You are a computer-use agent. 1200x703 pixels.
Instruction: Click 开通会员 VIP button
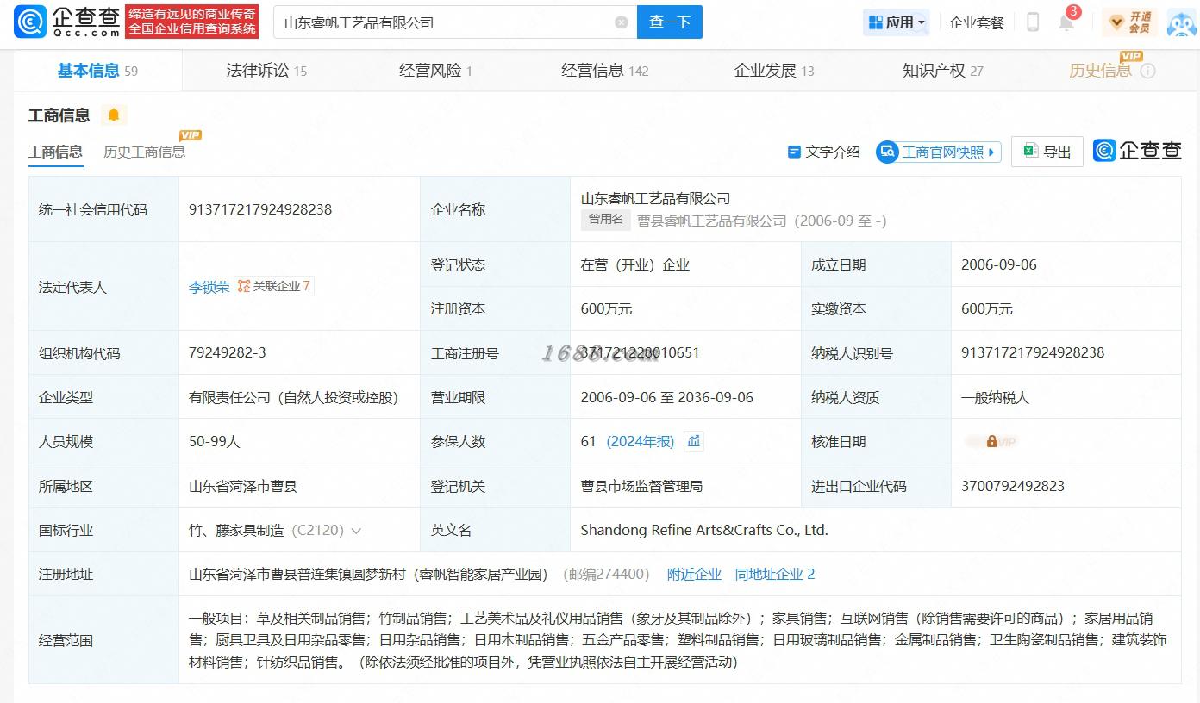[x=1130, y=22]
